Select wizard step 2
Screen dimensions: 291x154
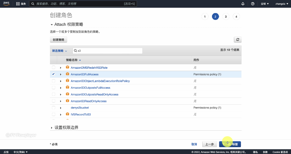click(x=215, y=16)
